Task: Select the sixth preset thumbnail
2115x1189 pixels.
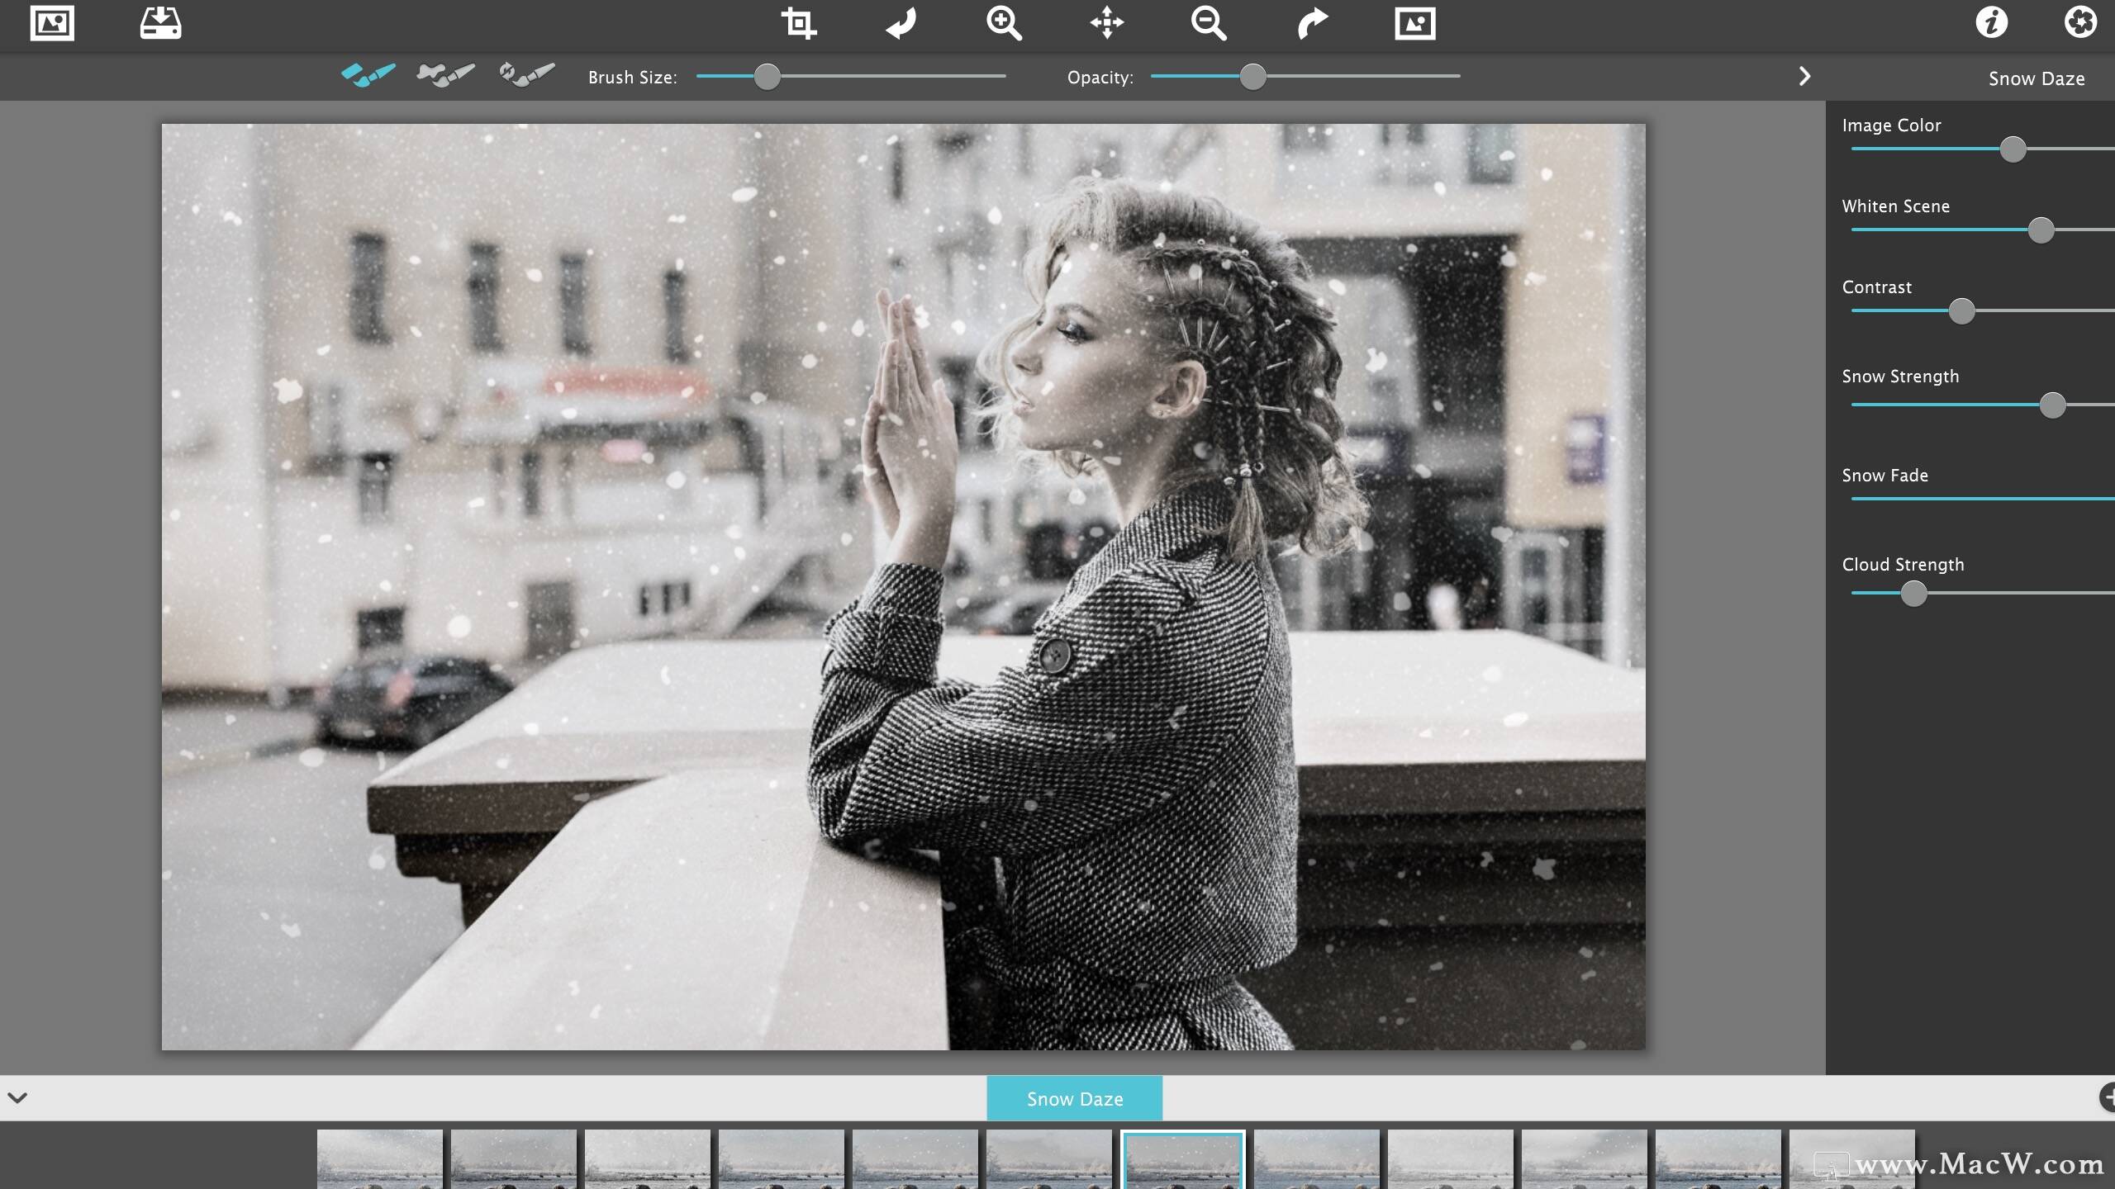Action: (1049, 1159)
